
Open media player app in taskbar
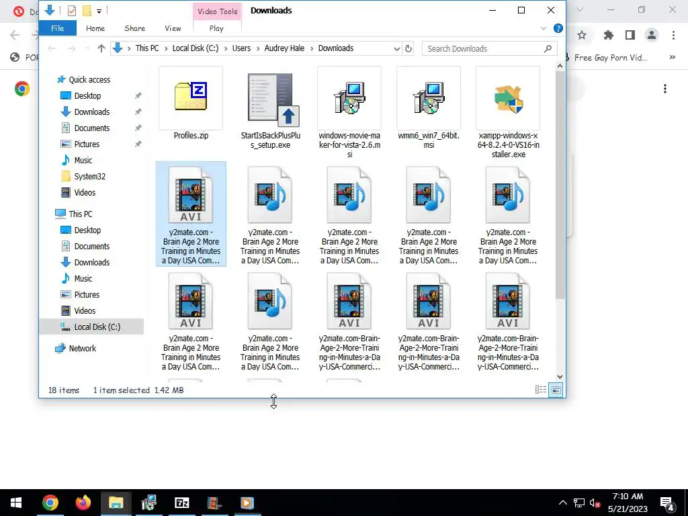click(247, 503)
